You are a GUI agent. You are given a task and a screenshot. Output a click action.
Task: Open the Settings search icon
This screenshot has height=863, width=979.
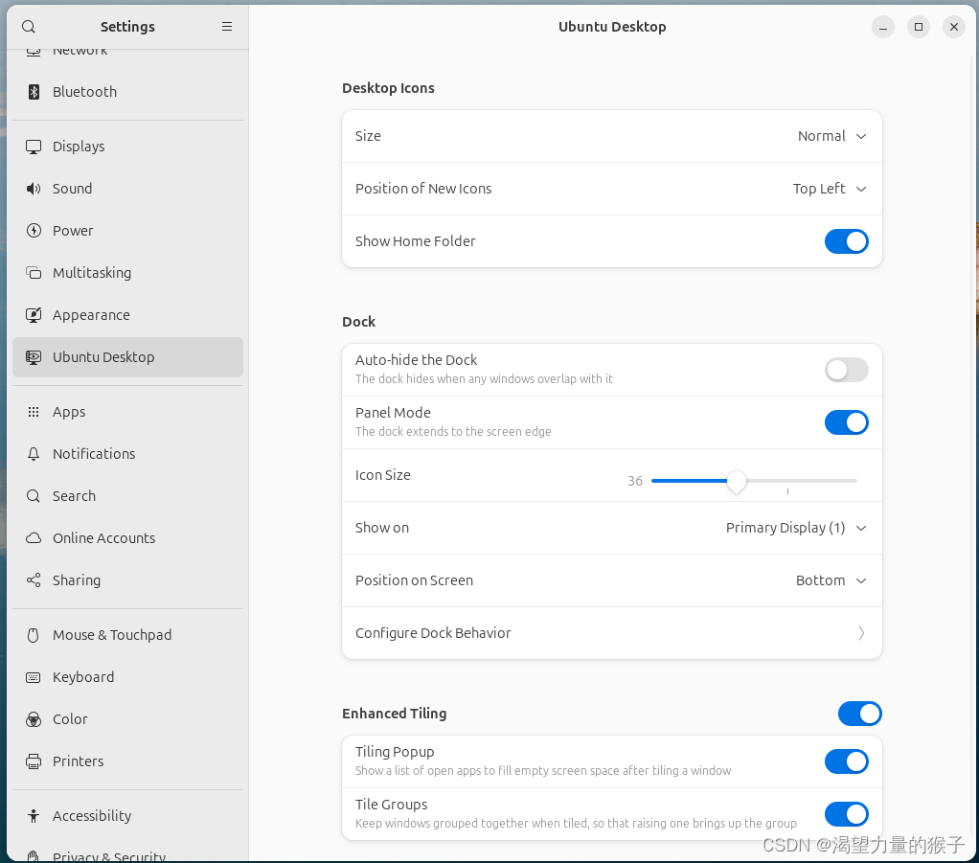point(29,27)
